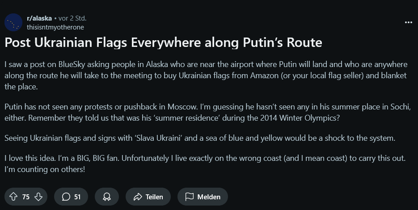Open the r/alaska subreddit avatar
This screenshot has width=418, height=210.
click(x=13, y=22)
